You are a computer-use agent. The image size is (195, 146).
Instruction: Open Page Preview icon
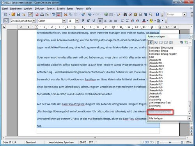click(x=47, y=14)
